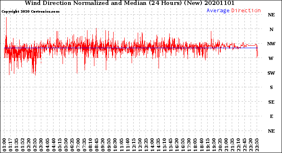The height and width of the screenshot is (153, 282).
Task: Click the blue "Average" legend label
Action: [218, 11]
